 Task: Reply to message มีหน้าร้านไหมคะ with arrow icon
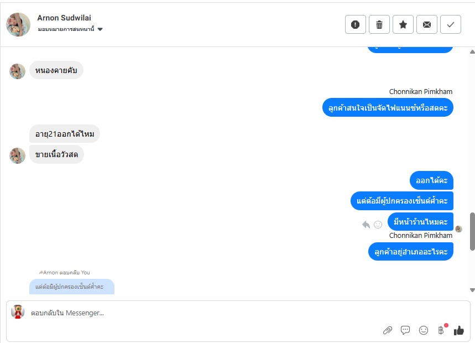366,225
